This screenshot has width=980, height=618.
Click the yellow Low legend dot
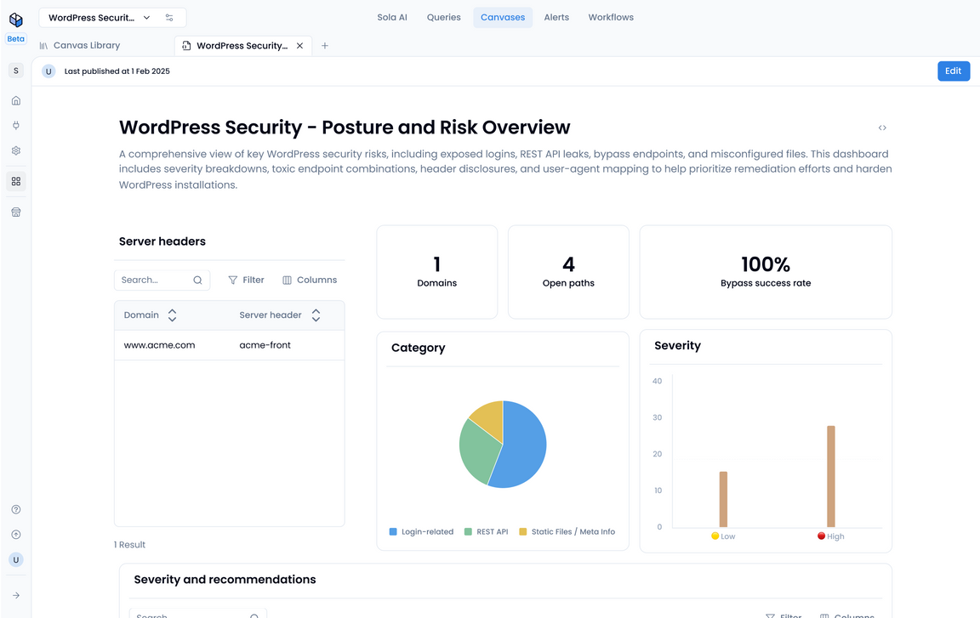click(x=715, y=536)
